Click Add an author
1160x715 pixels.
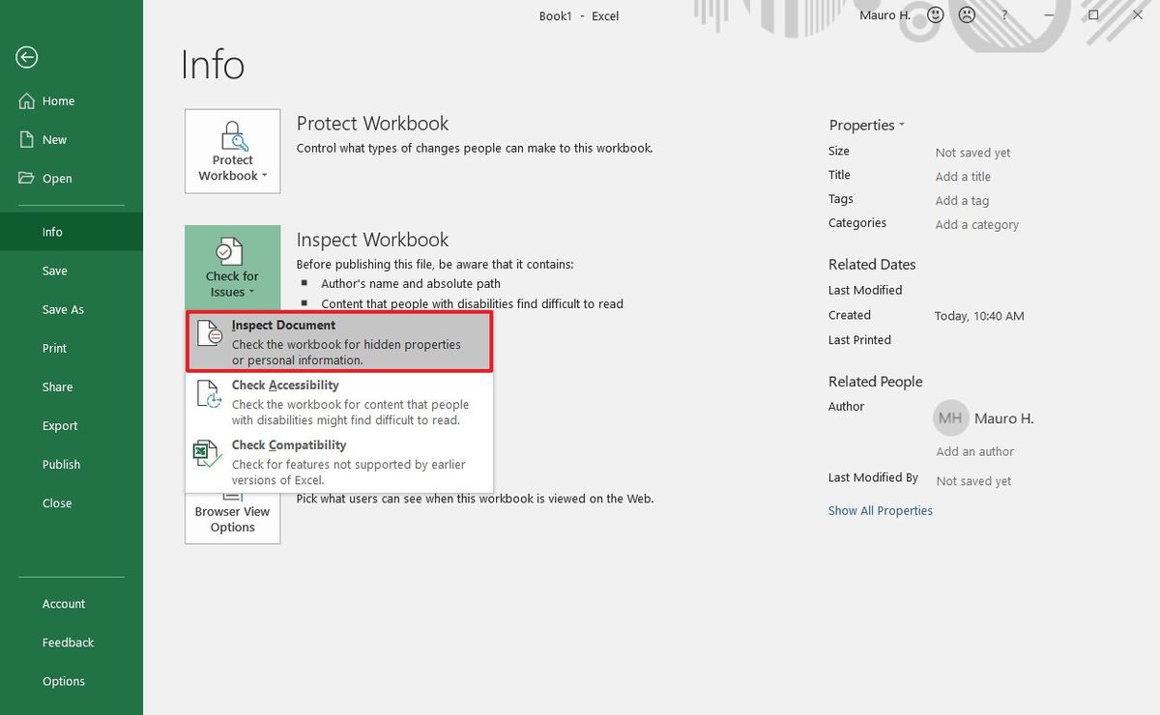pos(974,451)
